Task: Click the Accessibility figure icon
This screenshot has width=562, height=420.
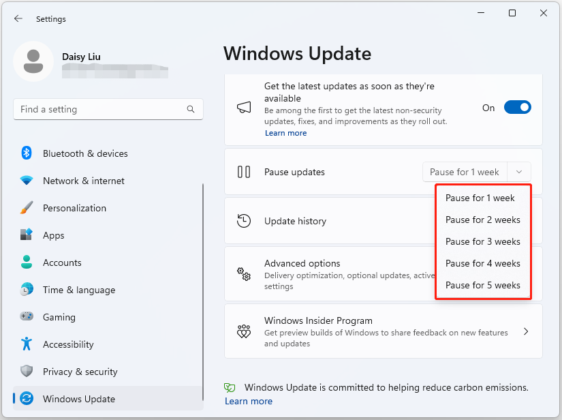Action: tap(27, 344)
